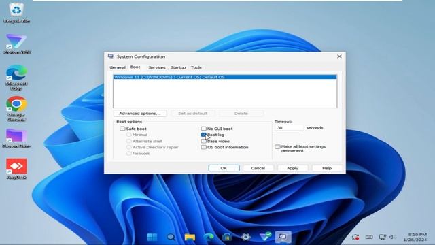Image resolution: width=435 pixels, height=245 pixels.
Task: Open the touch keyboard tray icon
Action: 369,237
